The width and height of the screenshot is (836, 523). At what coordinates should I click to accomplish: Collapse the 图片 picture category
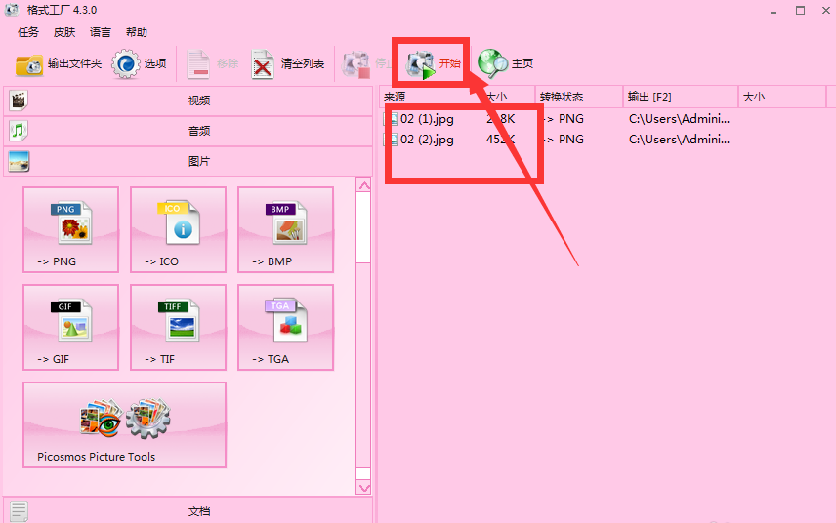pos(188,161)
